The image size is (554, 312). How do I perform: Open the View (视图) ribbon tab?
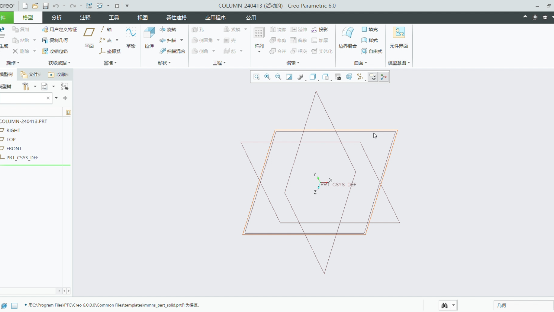pos(143,18)
